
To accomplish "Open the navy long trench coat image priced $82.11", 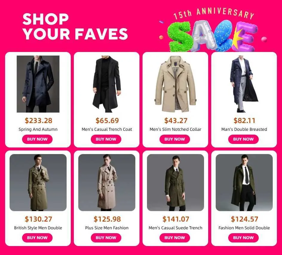I will click(244, 84).
